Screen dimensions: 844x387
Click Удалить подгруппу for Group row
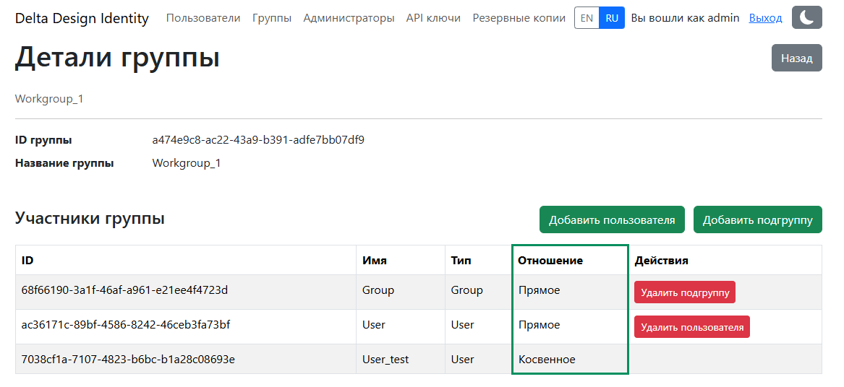tap(685, 292)
